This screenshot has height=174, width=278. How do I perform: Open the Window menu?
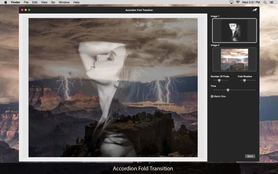click(x=64, y=2)
